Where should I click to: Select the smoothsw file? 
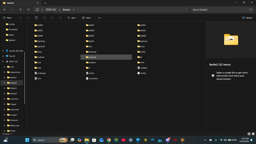pyautogui.click(x=92, y=79)
